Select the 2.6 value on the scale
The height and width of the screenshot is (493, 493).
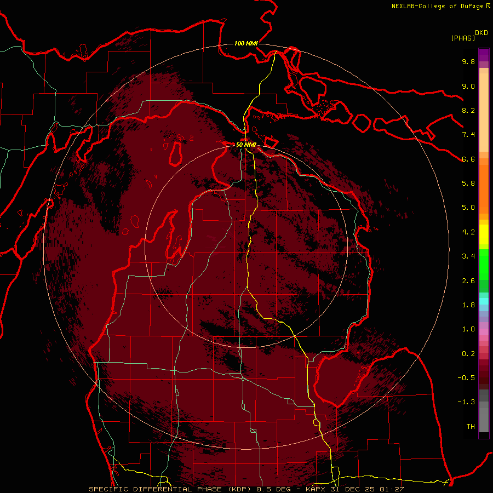click(x=468, y=281)
